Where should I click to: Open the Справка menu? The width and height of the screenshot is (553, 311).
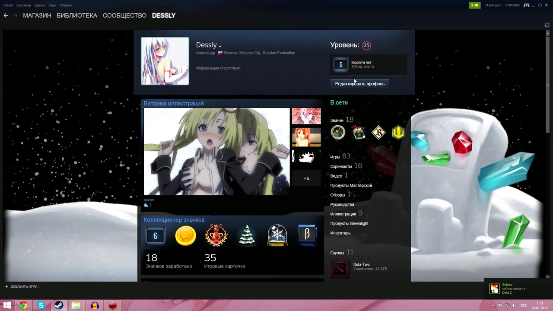66,5
